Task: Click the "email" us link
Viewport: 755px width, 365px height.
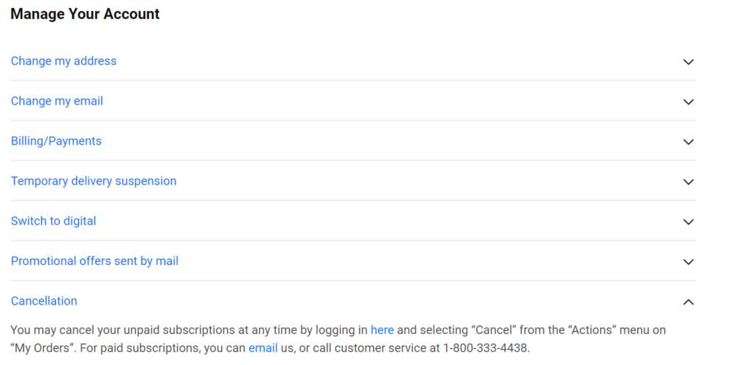Action: click(262, 348)
